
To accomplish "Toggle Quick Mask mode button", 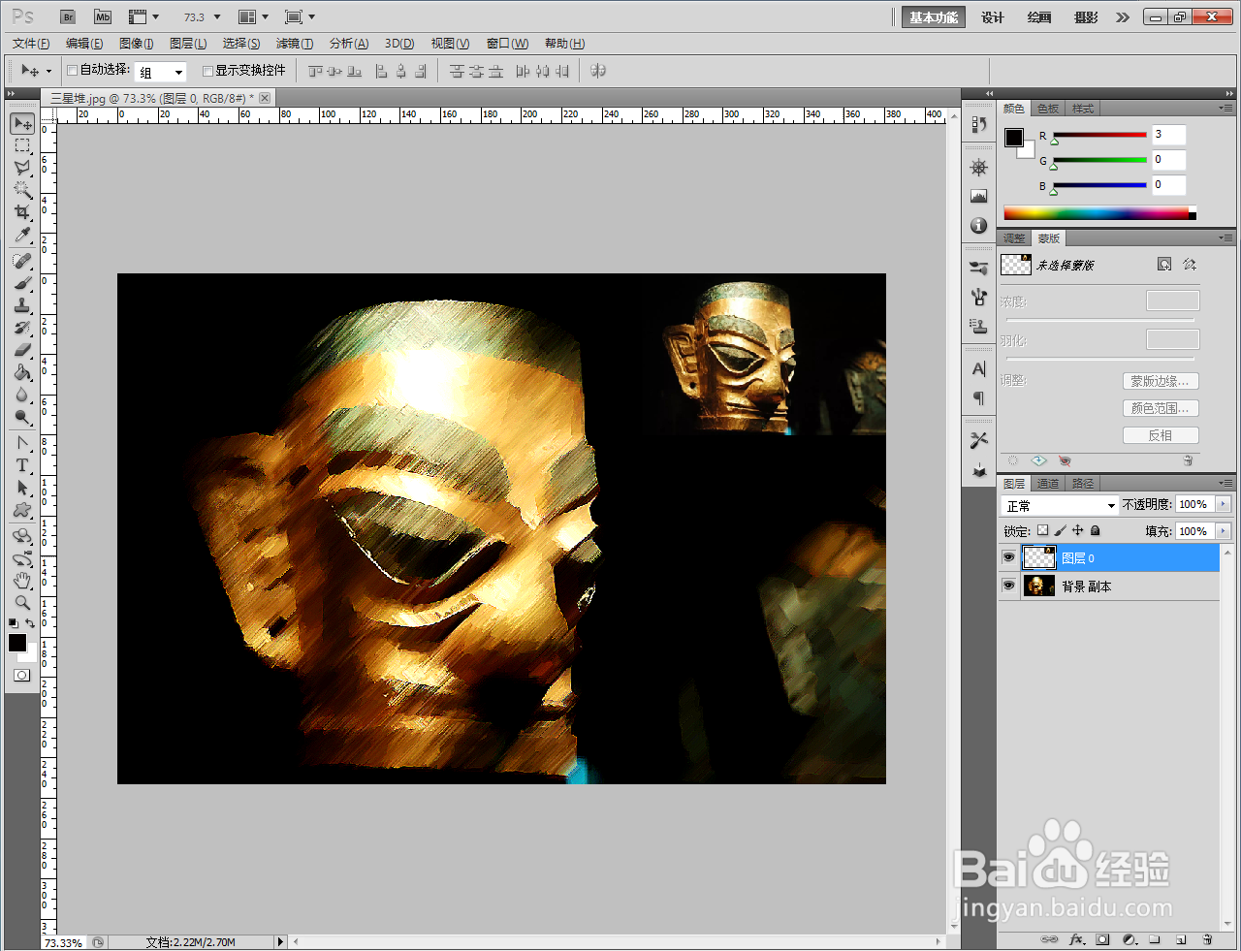I will (x=22, y=675).
